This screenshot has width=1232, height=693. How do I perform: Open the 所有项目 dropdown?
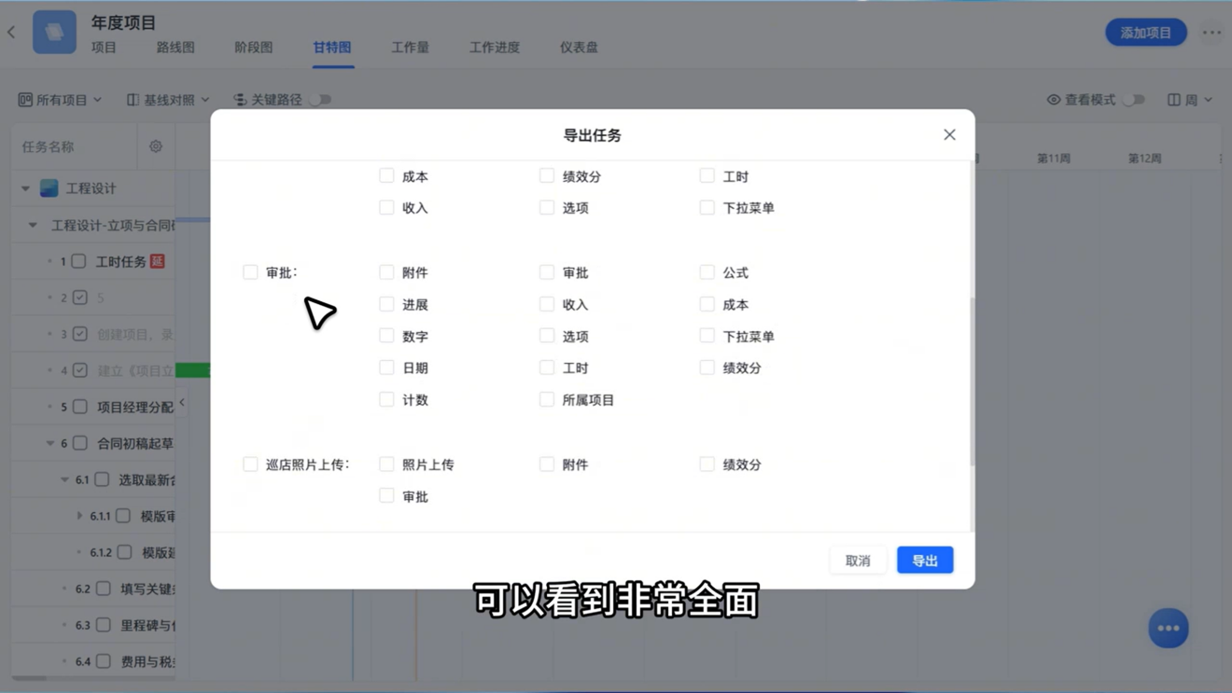tap(61, 100)
